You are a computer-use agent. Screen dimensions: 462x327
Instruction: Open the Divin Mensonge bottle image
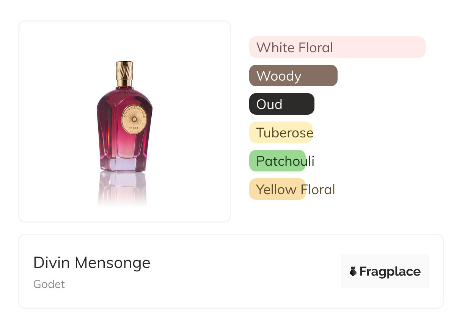click(x=124, y=121)
